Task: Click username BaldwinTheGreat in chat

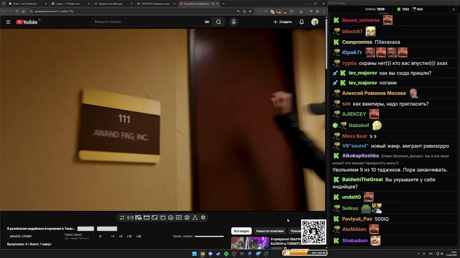Action: [362, 180]
